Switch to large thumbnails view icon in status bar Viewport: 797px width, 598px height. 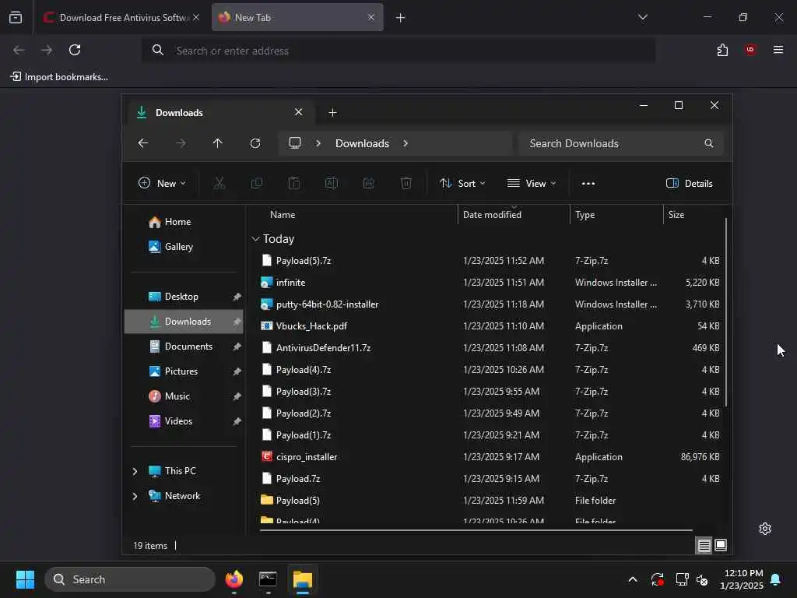coord(721,546)
